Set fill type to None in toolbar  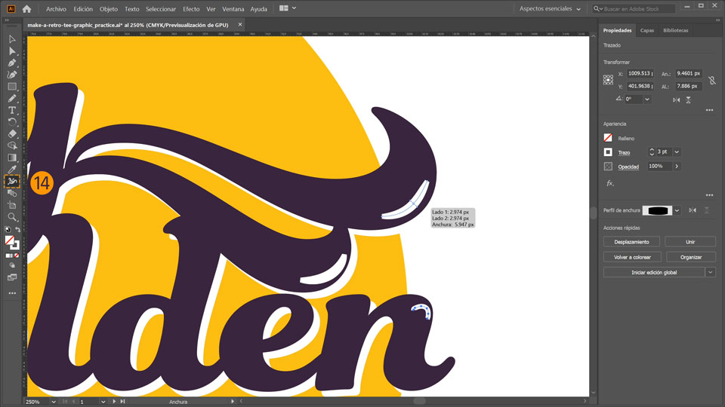[17, 256]
